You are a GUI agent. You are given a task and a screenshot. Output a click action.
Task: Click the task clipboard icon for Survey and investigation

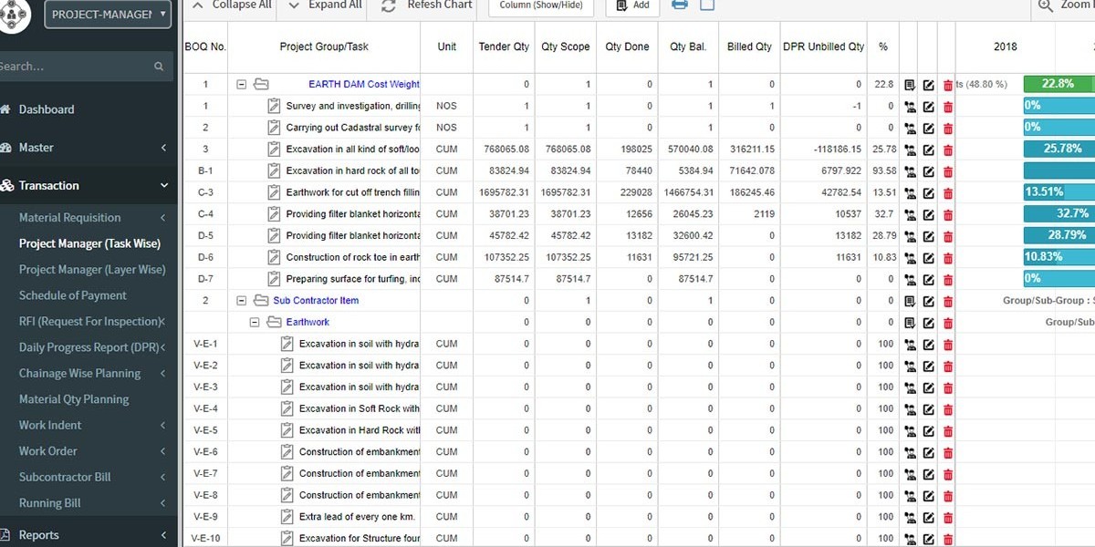point(274,106)
